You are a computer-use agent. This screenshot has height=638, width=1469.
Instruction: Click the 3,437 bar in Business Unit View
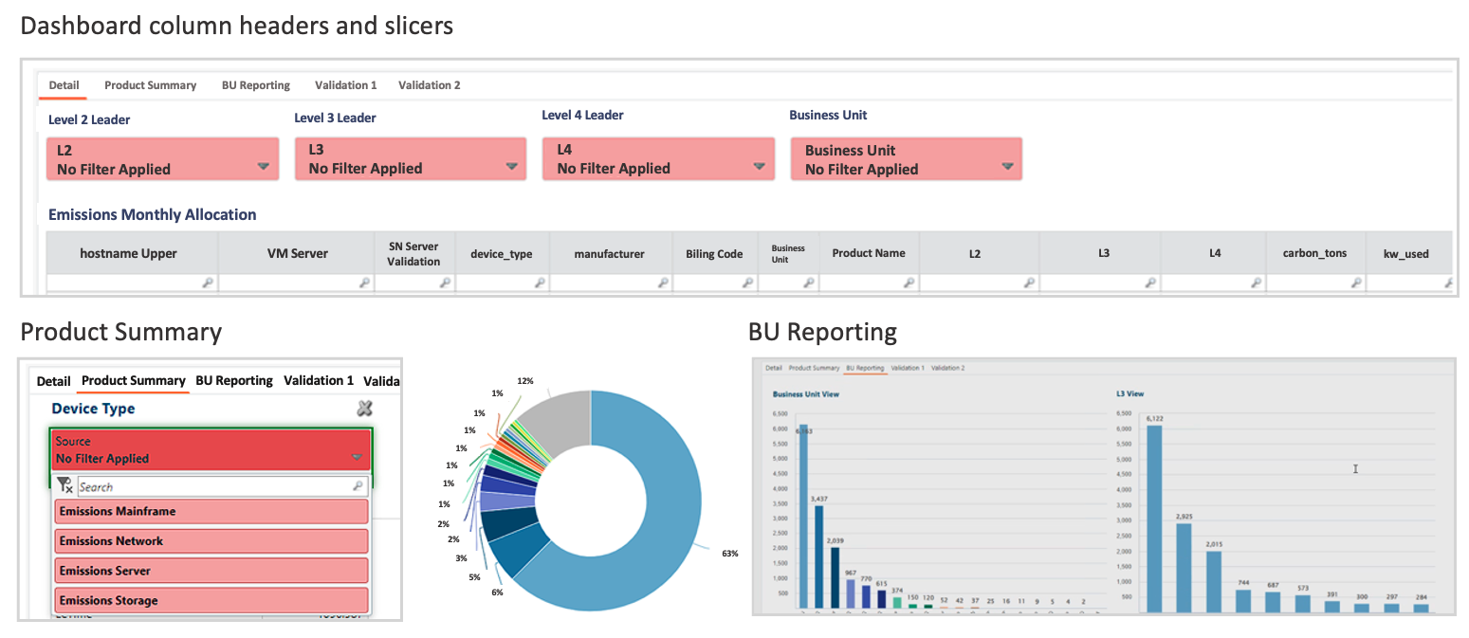[x=818, y=556]
